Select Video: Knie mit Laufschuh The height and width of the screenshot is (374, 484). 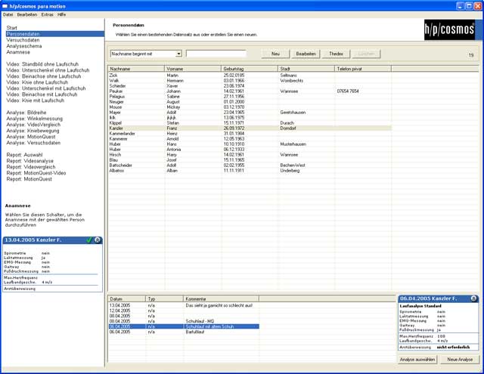(36, 100)
